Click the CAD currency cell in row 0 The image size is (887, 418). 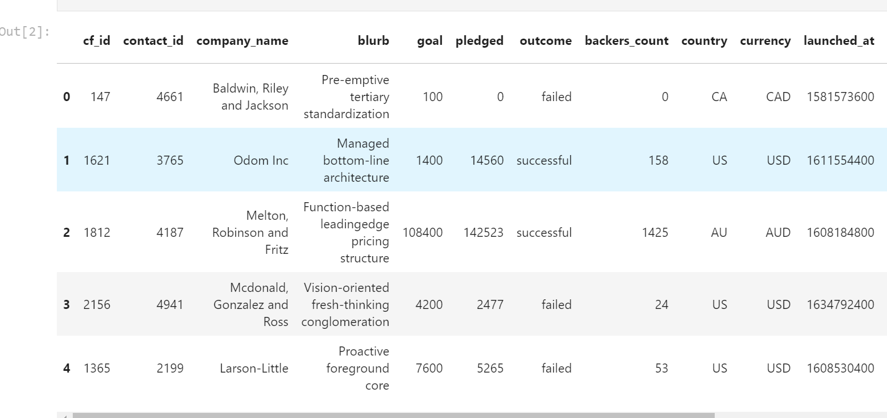pos(778,97)
